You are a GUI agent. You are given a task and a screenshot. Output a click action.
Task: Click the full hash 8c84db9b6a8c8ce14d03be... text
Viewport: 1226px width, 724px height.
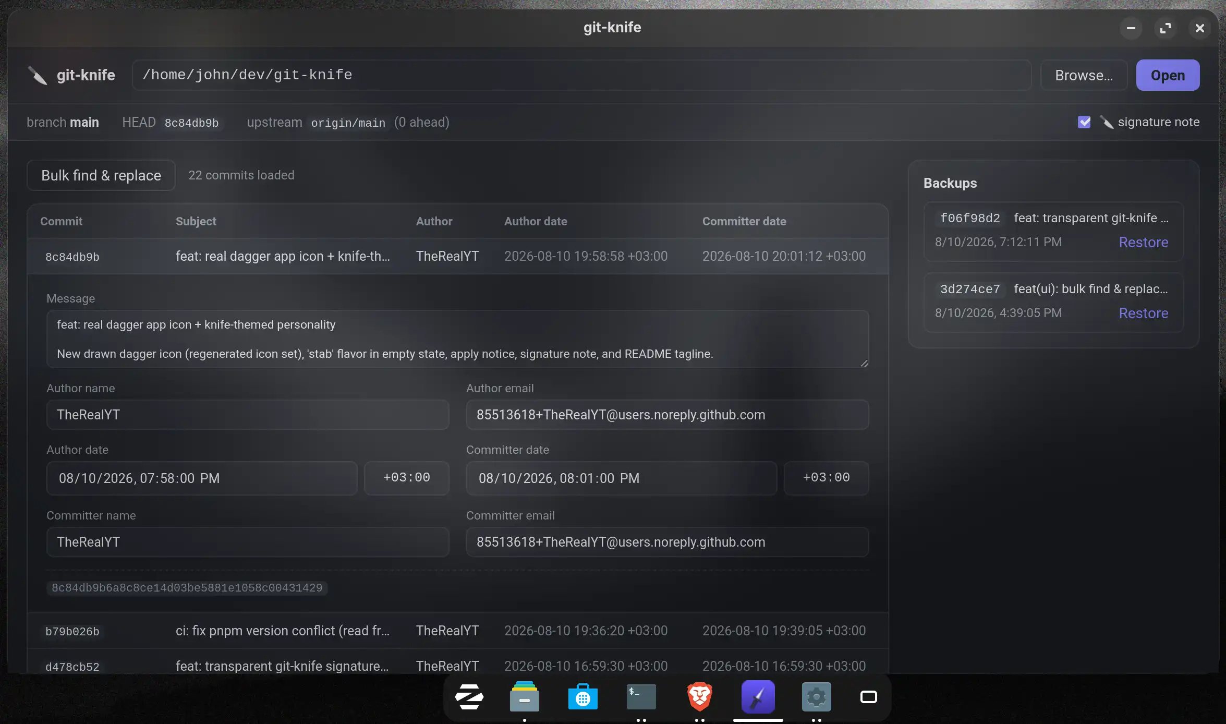pos(187,588)
